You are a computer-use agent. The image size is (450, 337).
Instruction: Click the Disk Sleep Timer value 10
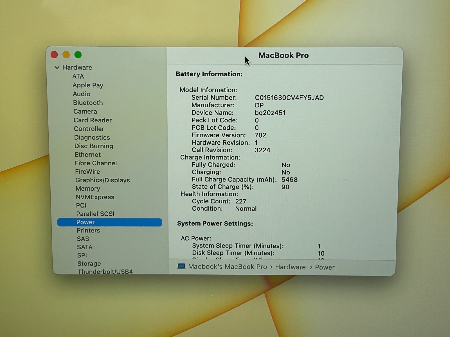(x=321, y=253)
